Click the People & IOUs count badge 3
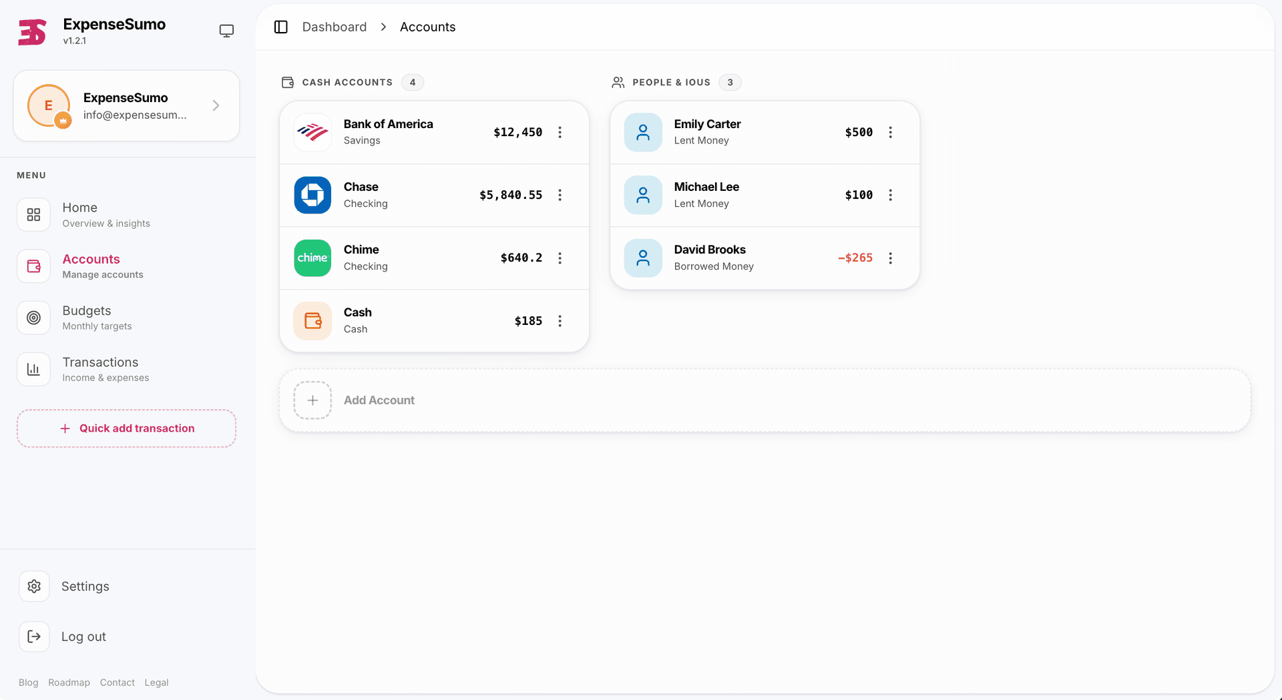The image size is (1282, 700). click(730, 82)
